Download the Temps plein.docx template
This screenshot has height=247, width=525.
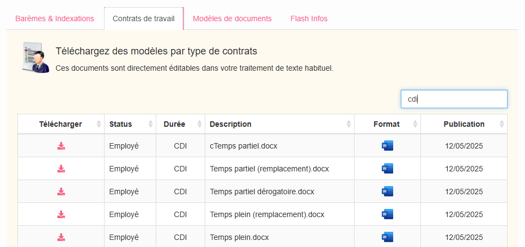62,237
